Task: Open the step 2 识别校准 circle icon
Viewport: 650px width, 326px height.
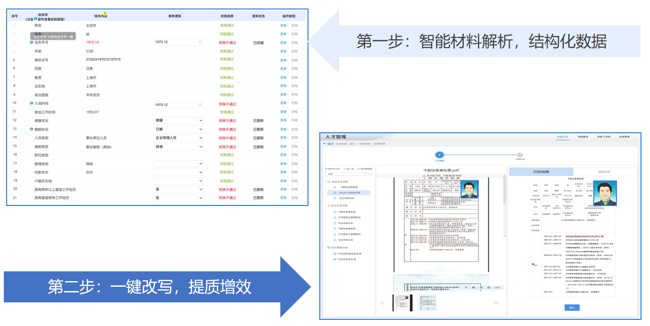Action: (x=520, y=154)
